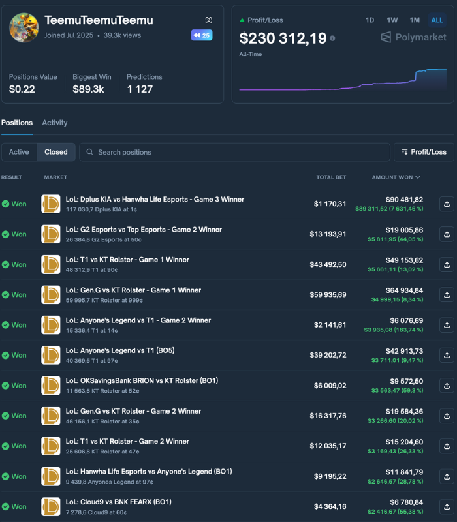Open market icon for G2 Esports vs Top Esports
This screenshot has width=457, height=522.
point(51,234)
